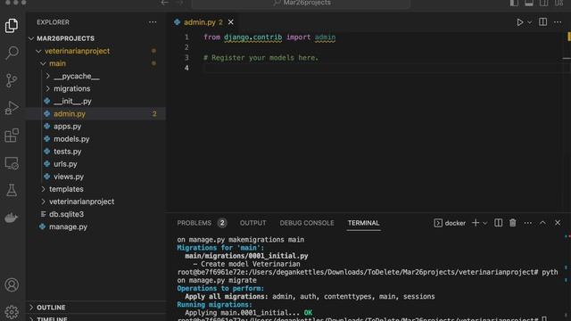
Task: Toggle the primary side bar layout
Action: tap(514, 3)
